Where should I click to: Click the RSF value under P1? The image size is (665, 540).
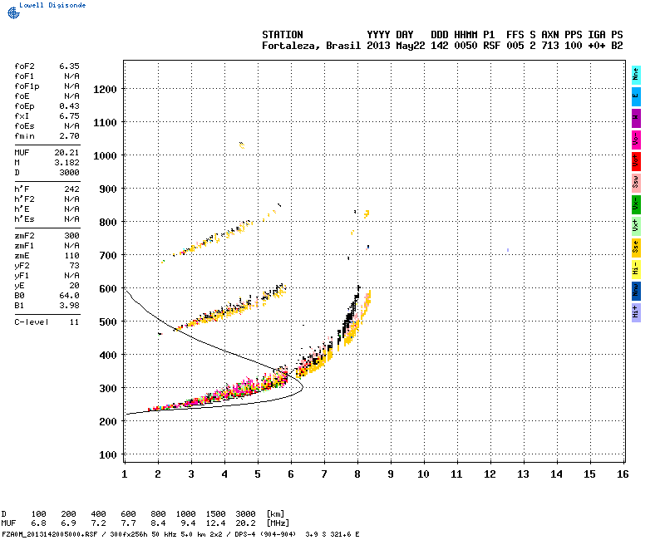[491, 46]
